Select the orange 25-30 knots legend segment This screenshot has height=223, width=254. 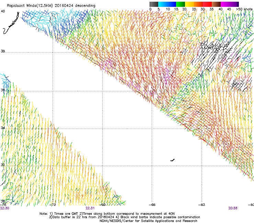198,4
